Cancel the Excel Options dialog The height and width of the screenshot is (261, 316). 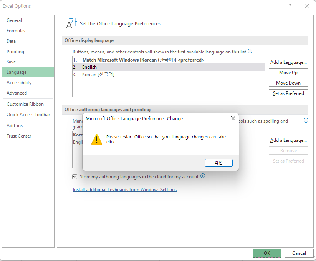tap(299, 253)
